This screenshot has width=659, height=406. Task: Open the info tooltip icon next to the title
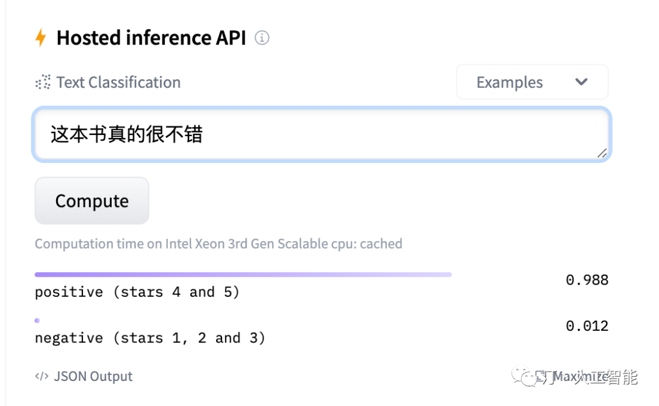(x=262, y=37)
